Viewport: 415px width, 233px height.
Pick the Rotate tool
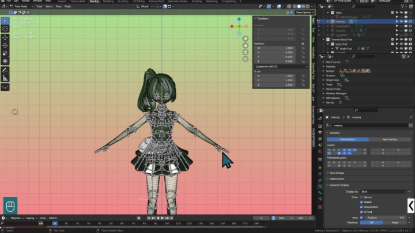5,45
